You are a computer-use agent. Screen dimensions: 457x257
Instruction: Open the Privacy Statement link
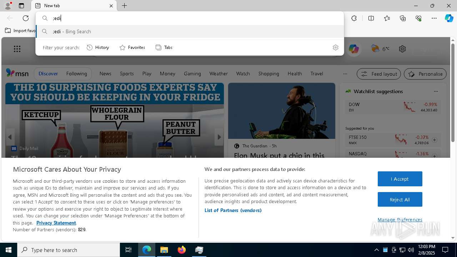tap(56, 223)
